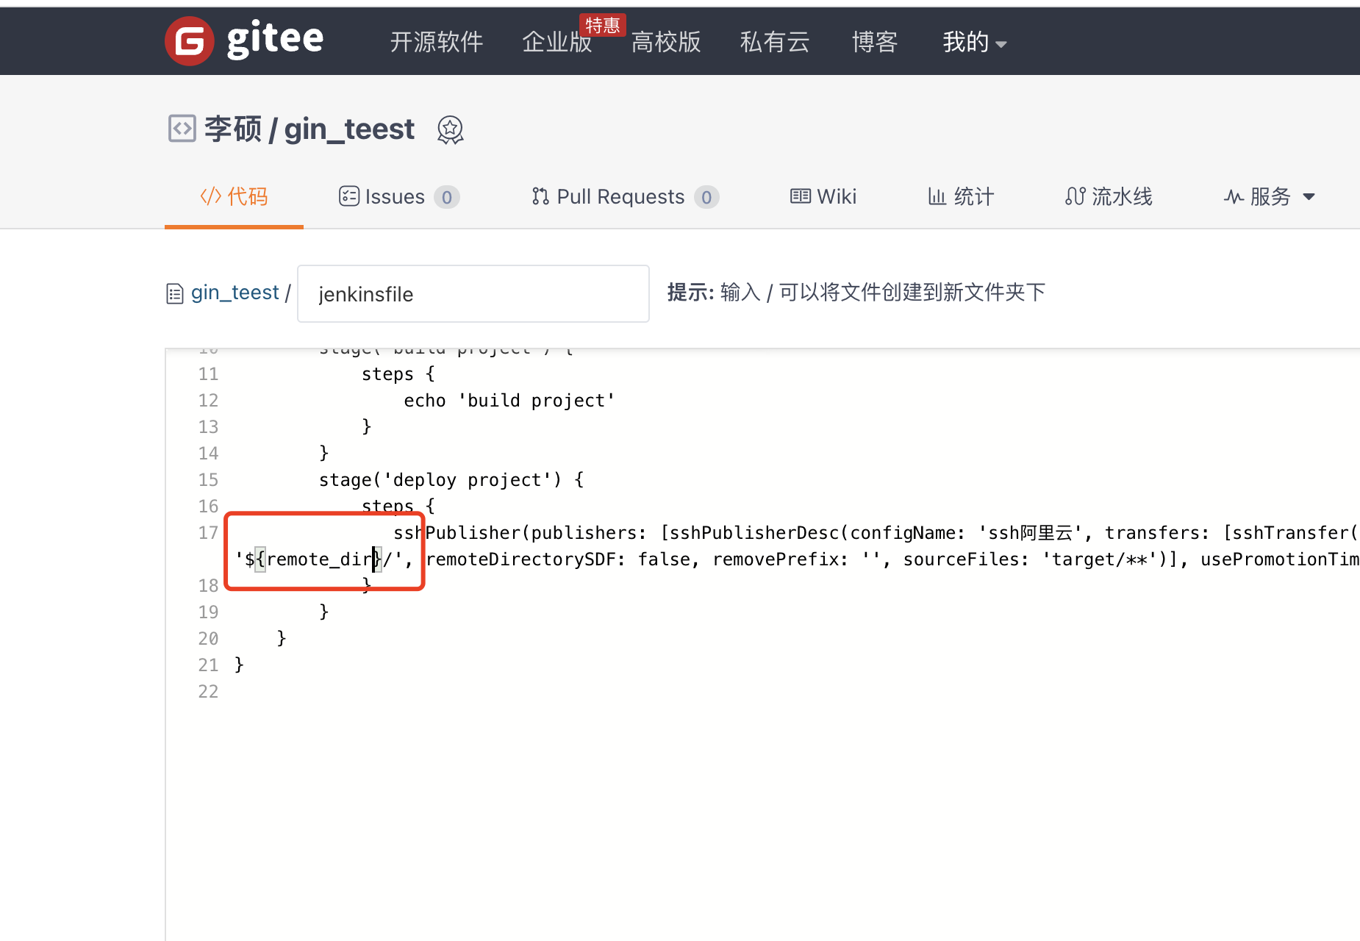Click the 代码 angle-brackets icon
This screenshot has width=1360, height=941.
211,196
